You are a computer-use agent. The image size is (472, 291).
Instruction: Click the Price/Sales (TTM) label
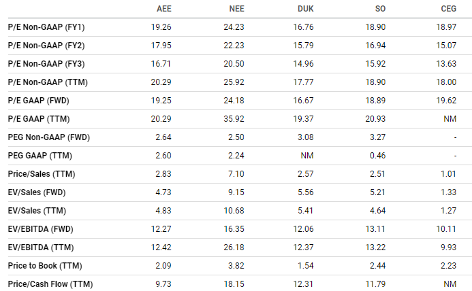(x=42, y=174)
